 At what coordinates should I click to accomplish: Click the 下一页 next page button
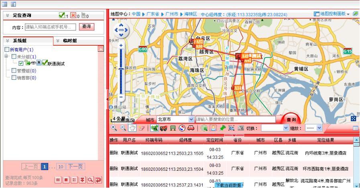pyautogui.click(x=75, y=166)
